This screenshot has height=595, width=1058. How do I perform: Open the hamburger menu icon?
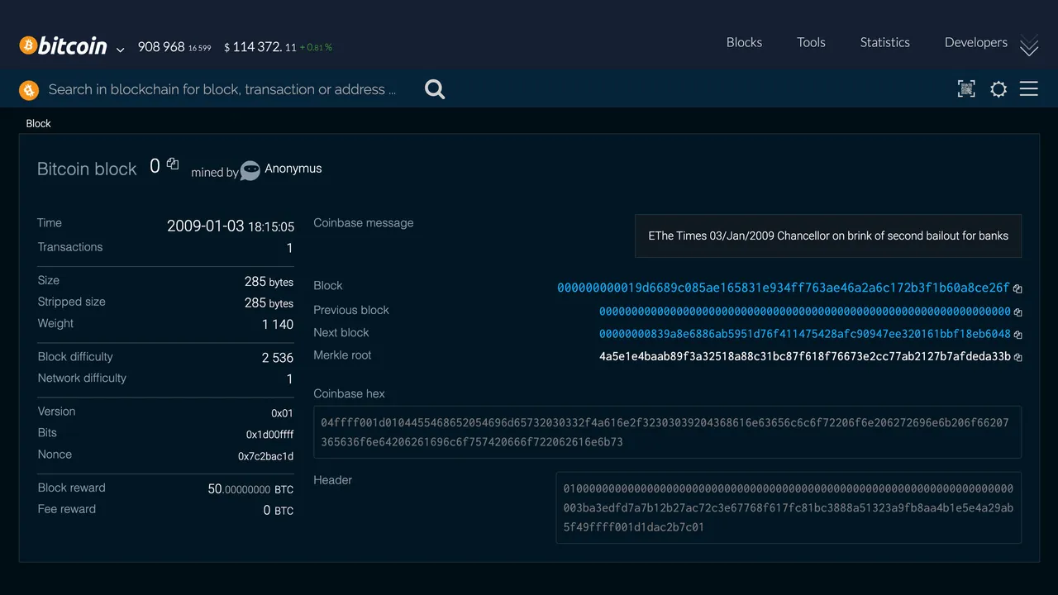coord(1029,89)
